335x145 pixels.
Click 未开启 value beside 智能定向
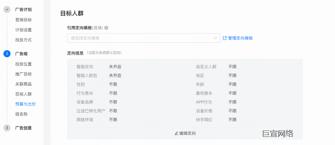[x=115, y=67]
